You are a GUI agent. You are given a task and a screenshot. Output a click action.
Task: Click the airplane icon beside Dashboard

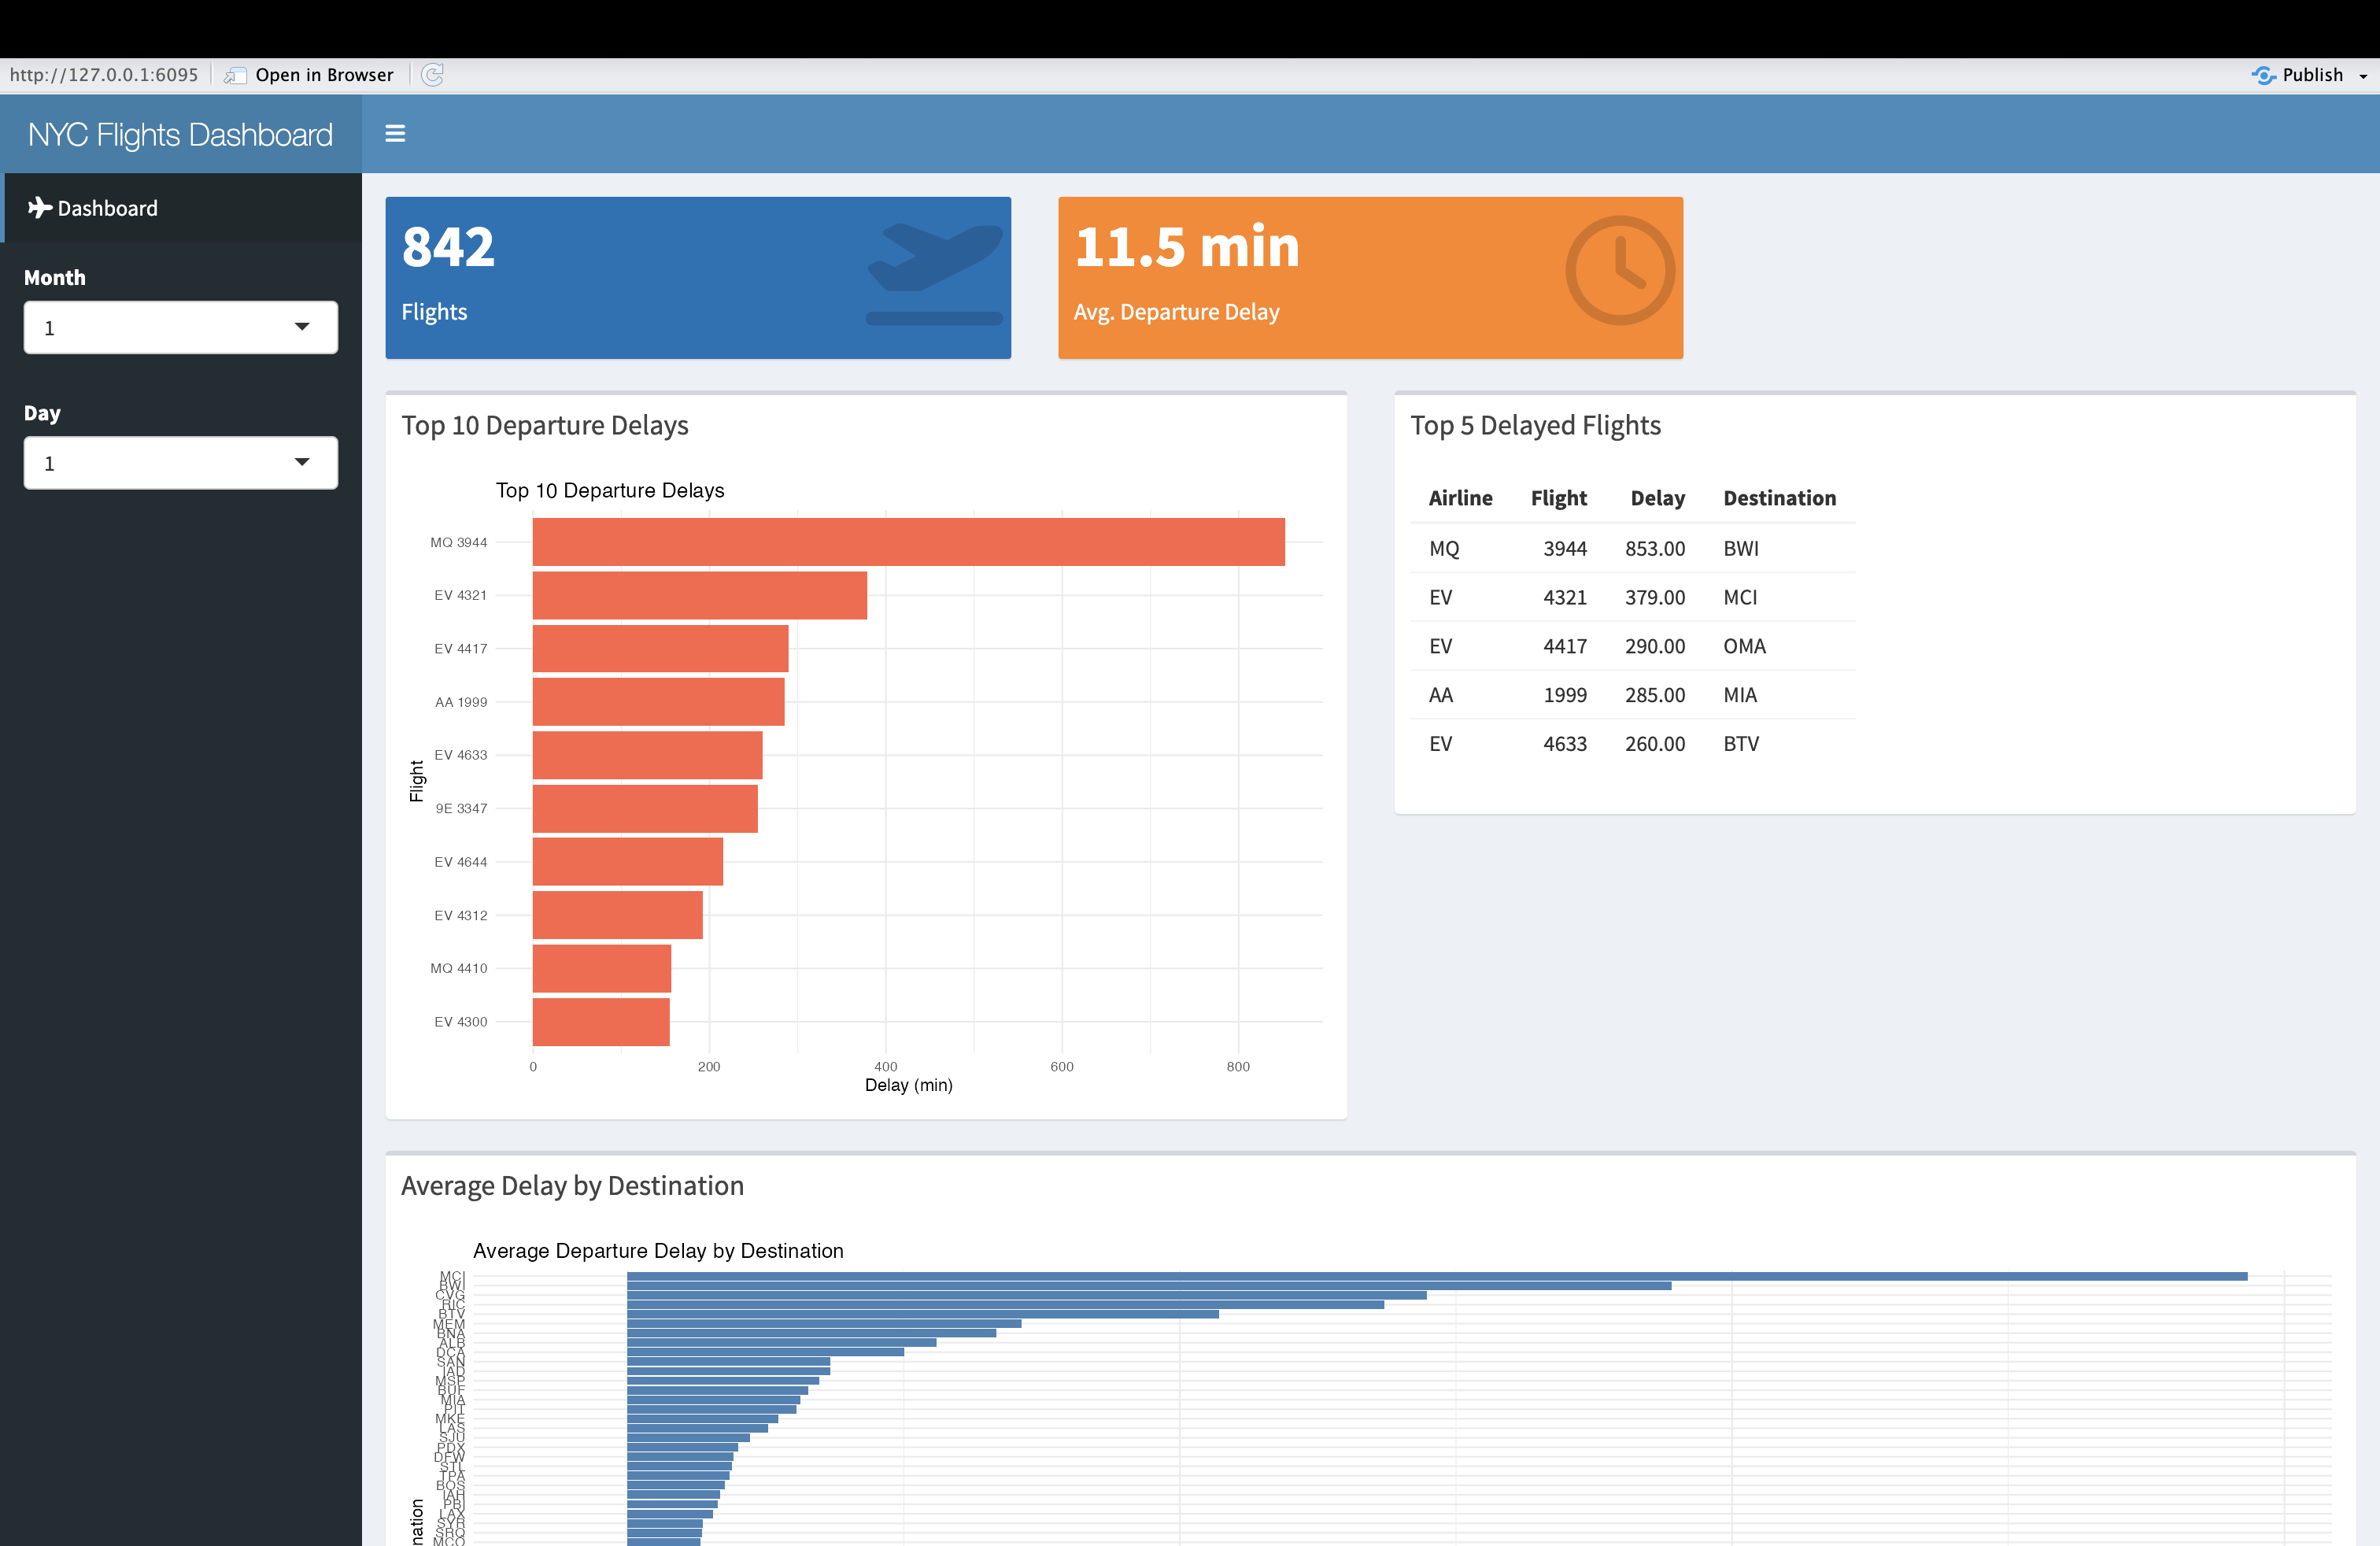(x=40, y=207)
